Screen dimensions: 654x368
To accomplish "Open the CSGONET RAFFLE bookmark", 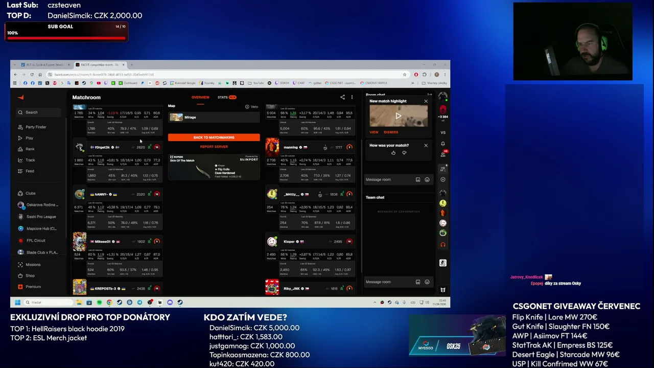I will 373,83.
